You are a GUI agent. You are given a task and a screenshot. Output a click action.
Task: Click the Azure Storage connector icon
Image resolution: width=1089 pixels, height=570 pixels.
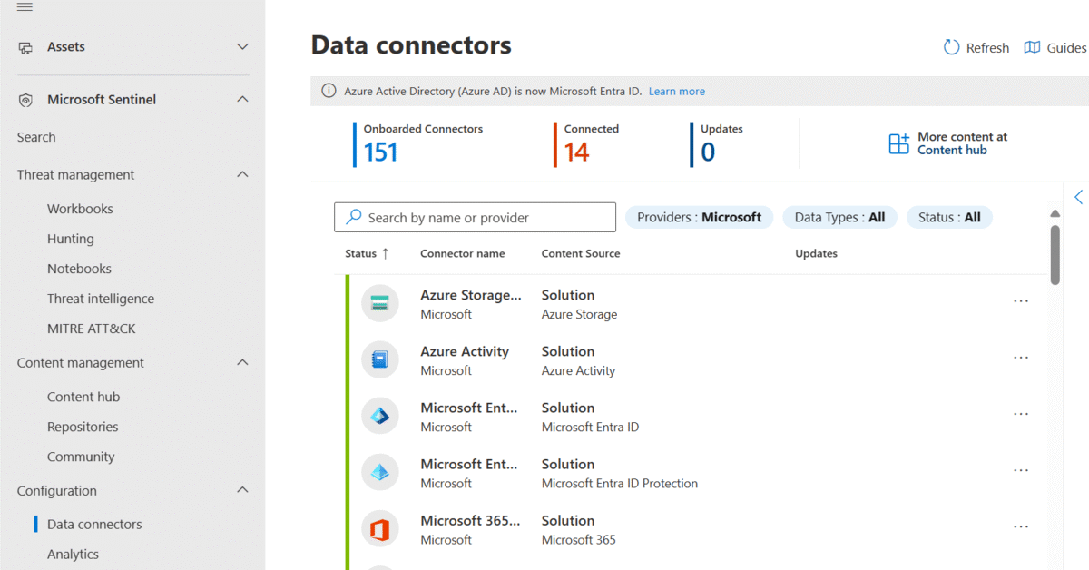(380, 303)
